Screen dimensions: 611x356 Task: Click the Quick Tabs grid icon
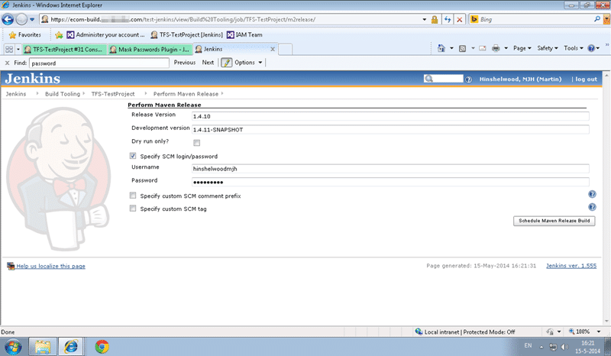[x=9, y=49]
